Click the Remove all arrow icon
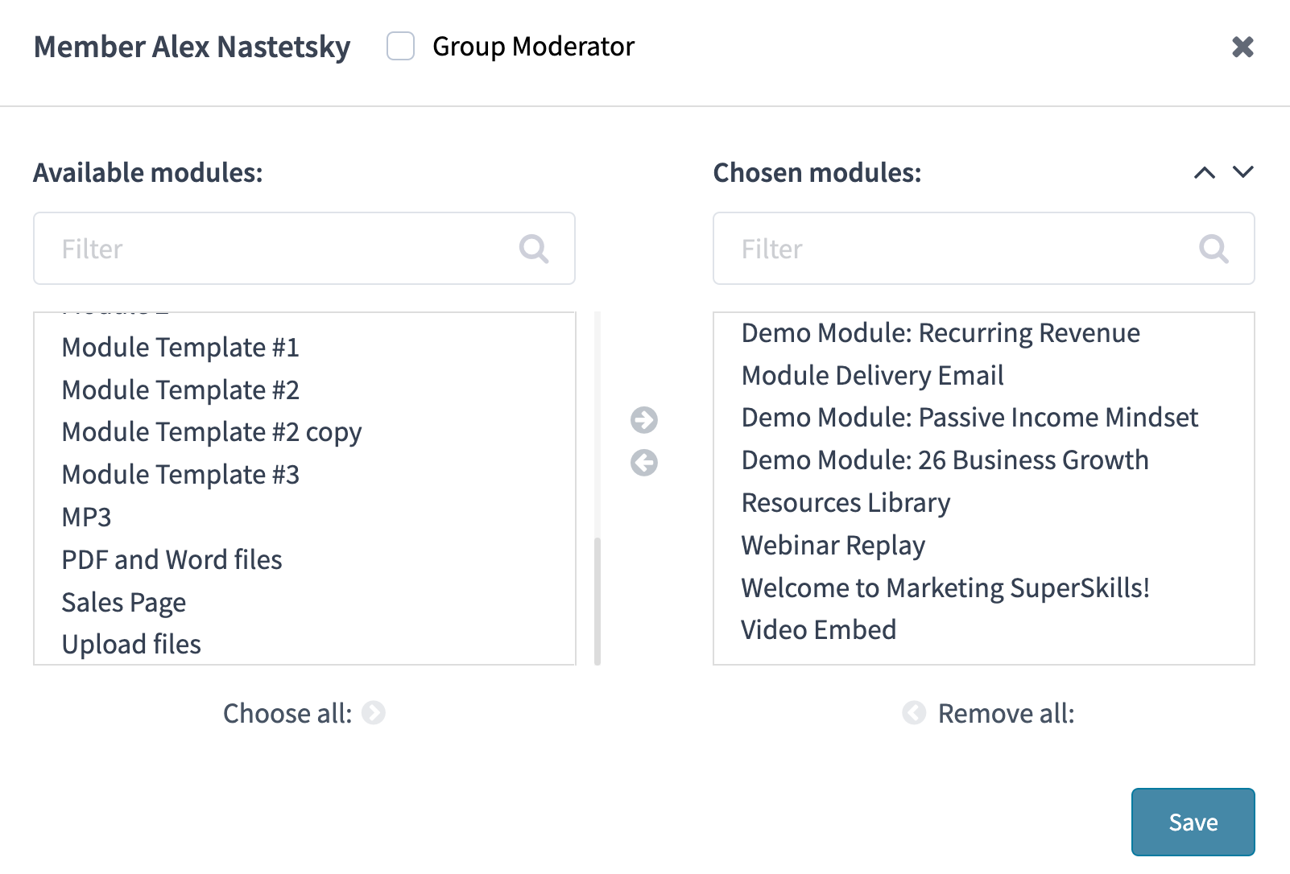 914,713
